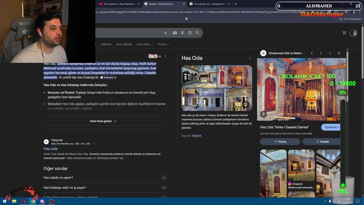The image size is (364, 205).
Task: Open the Has oda Wikipedia result title
Action: tap(50, 149)
